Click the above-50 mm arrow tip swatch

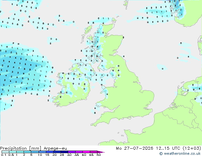(x=101, y=152)
